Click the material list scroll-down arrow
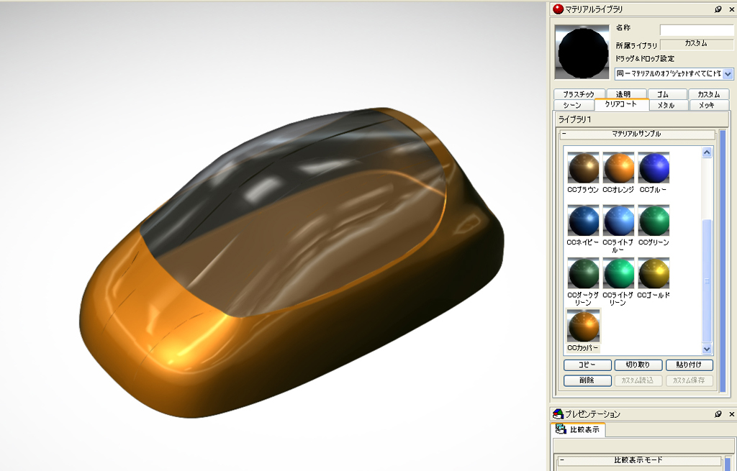The height and width of the screenshot is (471, 737). 706,349
